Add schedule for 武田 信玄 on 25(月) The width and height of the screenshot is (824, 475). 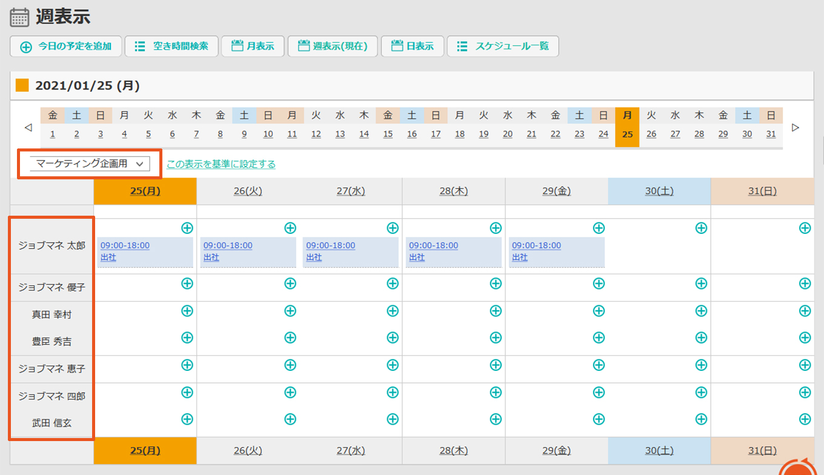click(x=187, y=419)
